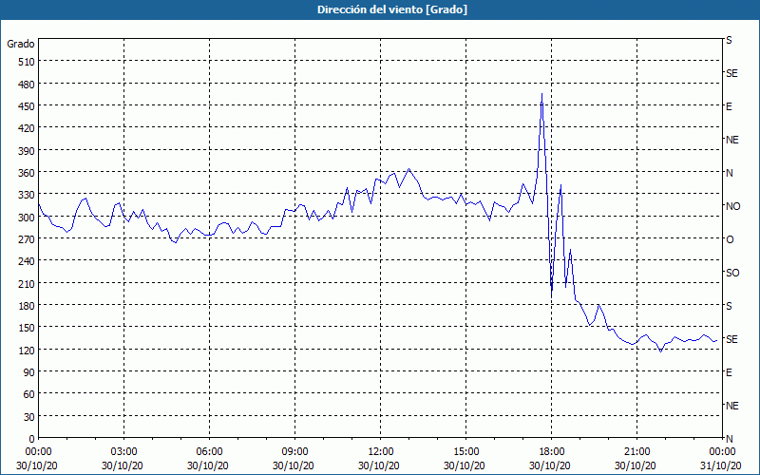This screenshot has height=475, width=760.
Task: Select the 240 degree axis value
Action: pyautogui.click(x=27, y=261)
